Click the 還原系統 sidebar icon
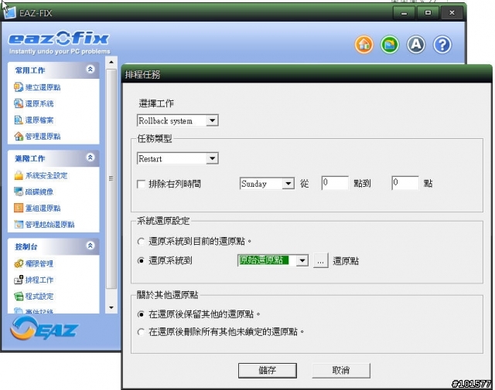This screenshot has width=495, height=390. tap(19, 103)
